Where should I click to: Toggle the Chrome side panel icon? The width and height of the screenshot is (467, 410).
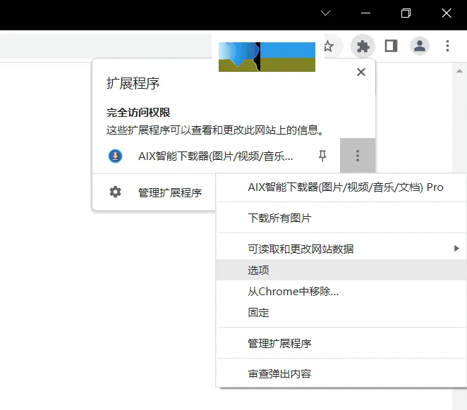[x=391, y=46]
